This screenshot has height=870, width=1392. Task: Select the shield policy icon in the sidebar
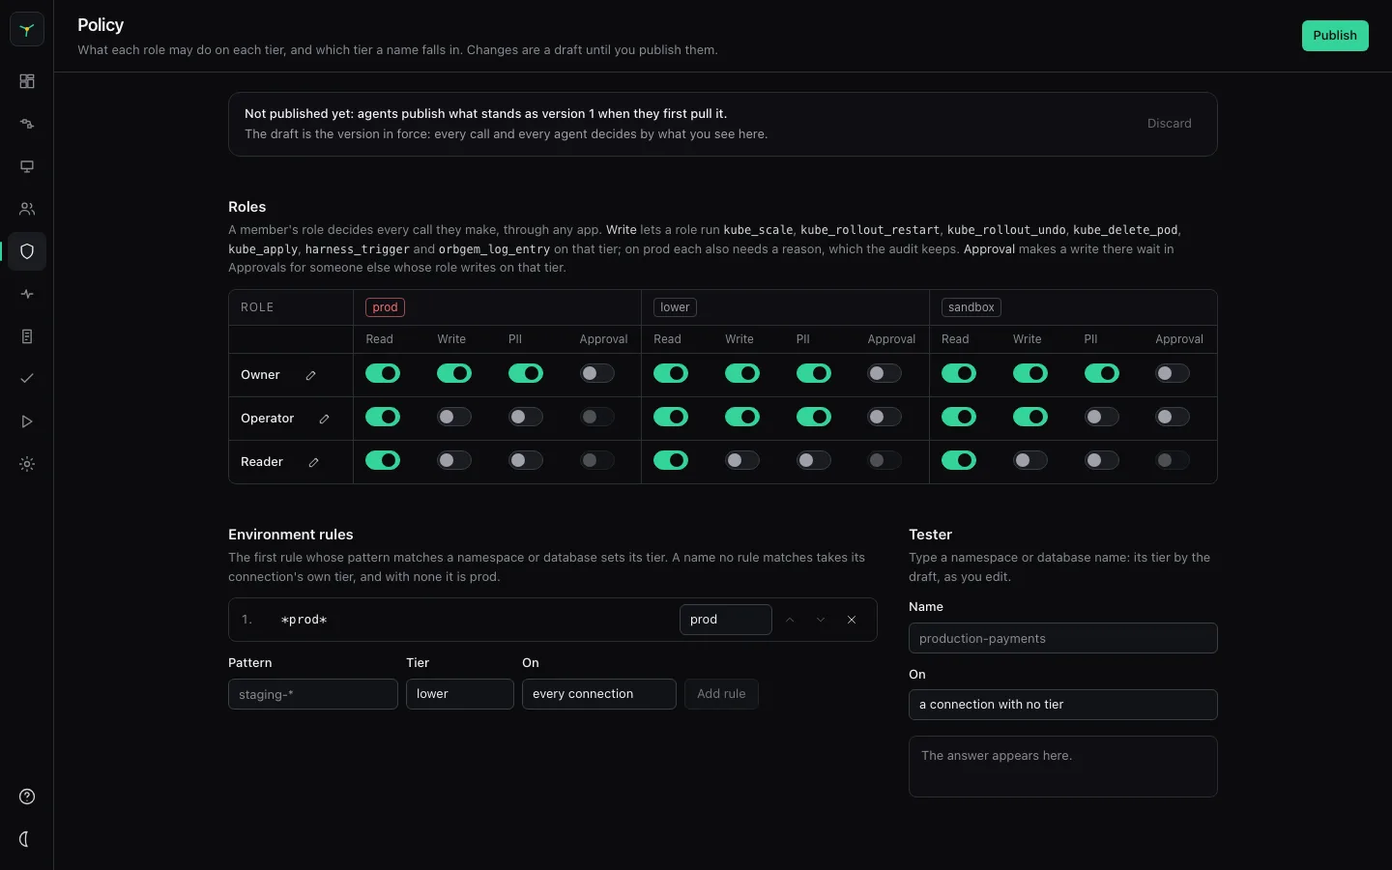pos(27,251)
